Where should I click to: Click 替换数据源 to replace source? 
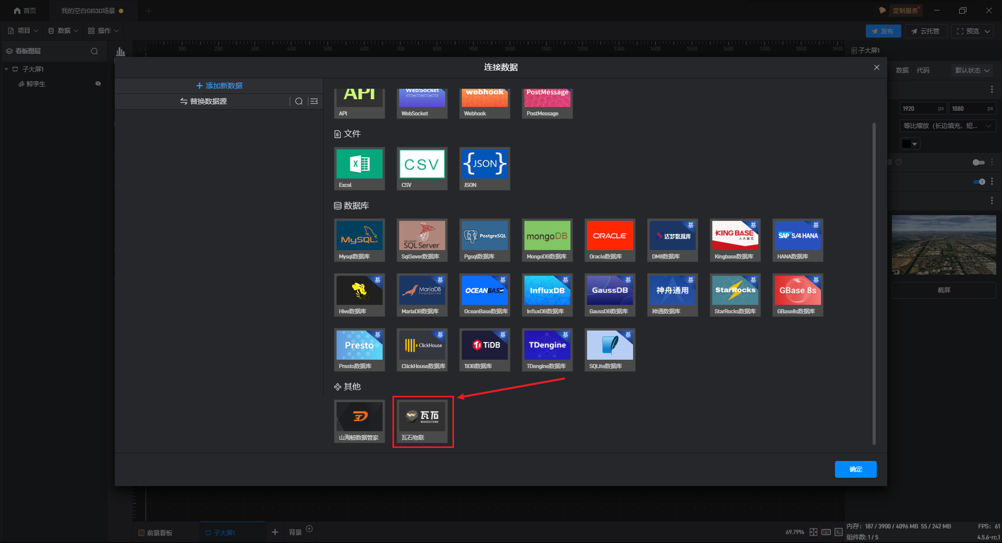coord(204,101)
